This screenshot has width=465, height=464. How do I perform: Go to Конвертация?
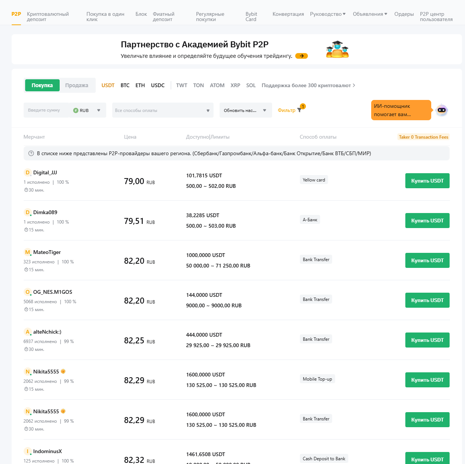288,14
